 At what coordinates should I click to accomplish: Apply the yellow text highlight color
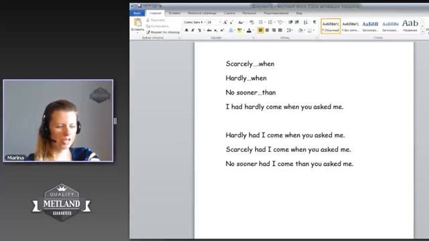click(x=239, y=30)
